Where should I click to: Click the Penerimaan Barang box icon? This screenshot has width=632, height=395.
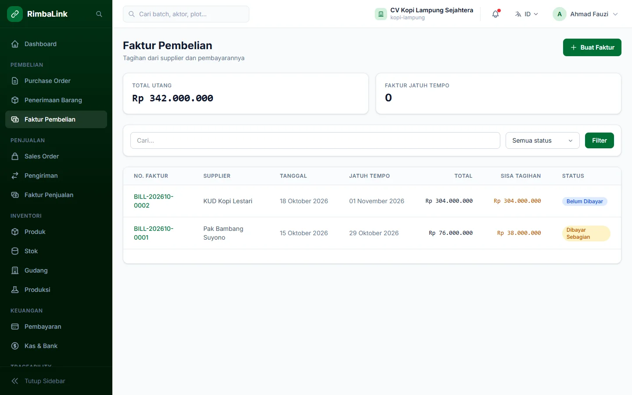tap(15, 100)
